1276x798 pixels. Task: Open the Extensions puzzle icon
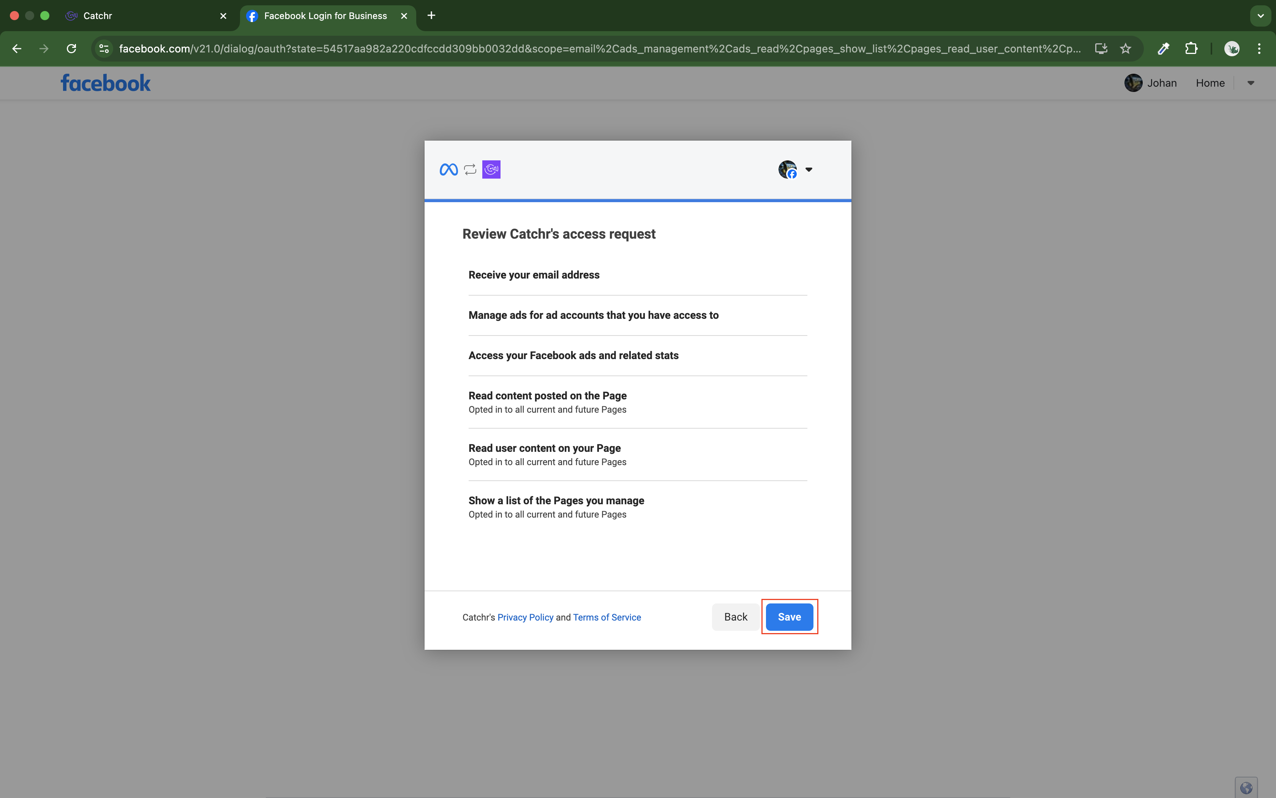1191,49
